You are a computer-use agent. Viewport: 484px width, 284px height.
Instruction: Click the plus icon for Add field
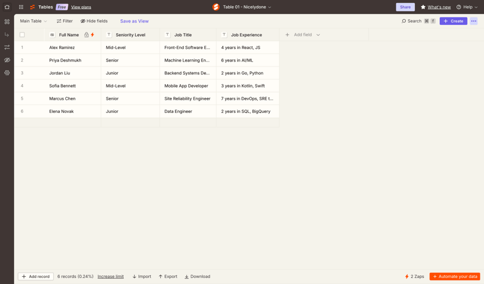[287, 34]
